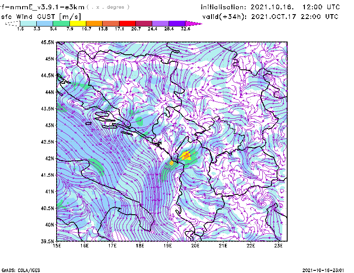Click the 16E longitude label
354x273 pixels.
(85, 246)
